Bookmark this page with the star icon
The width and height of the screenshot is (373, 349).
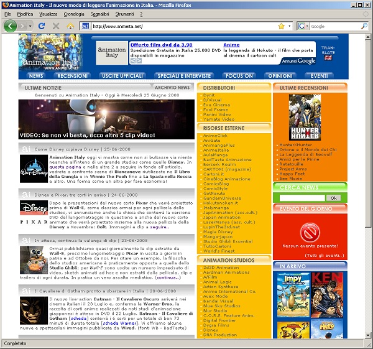(281, 26)
